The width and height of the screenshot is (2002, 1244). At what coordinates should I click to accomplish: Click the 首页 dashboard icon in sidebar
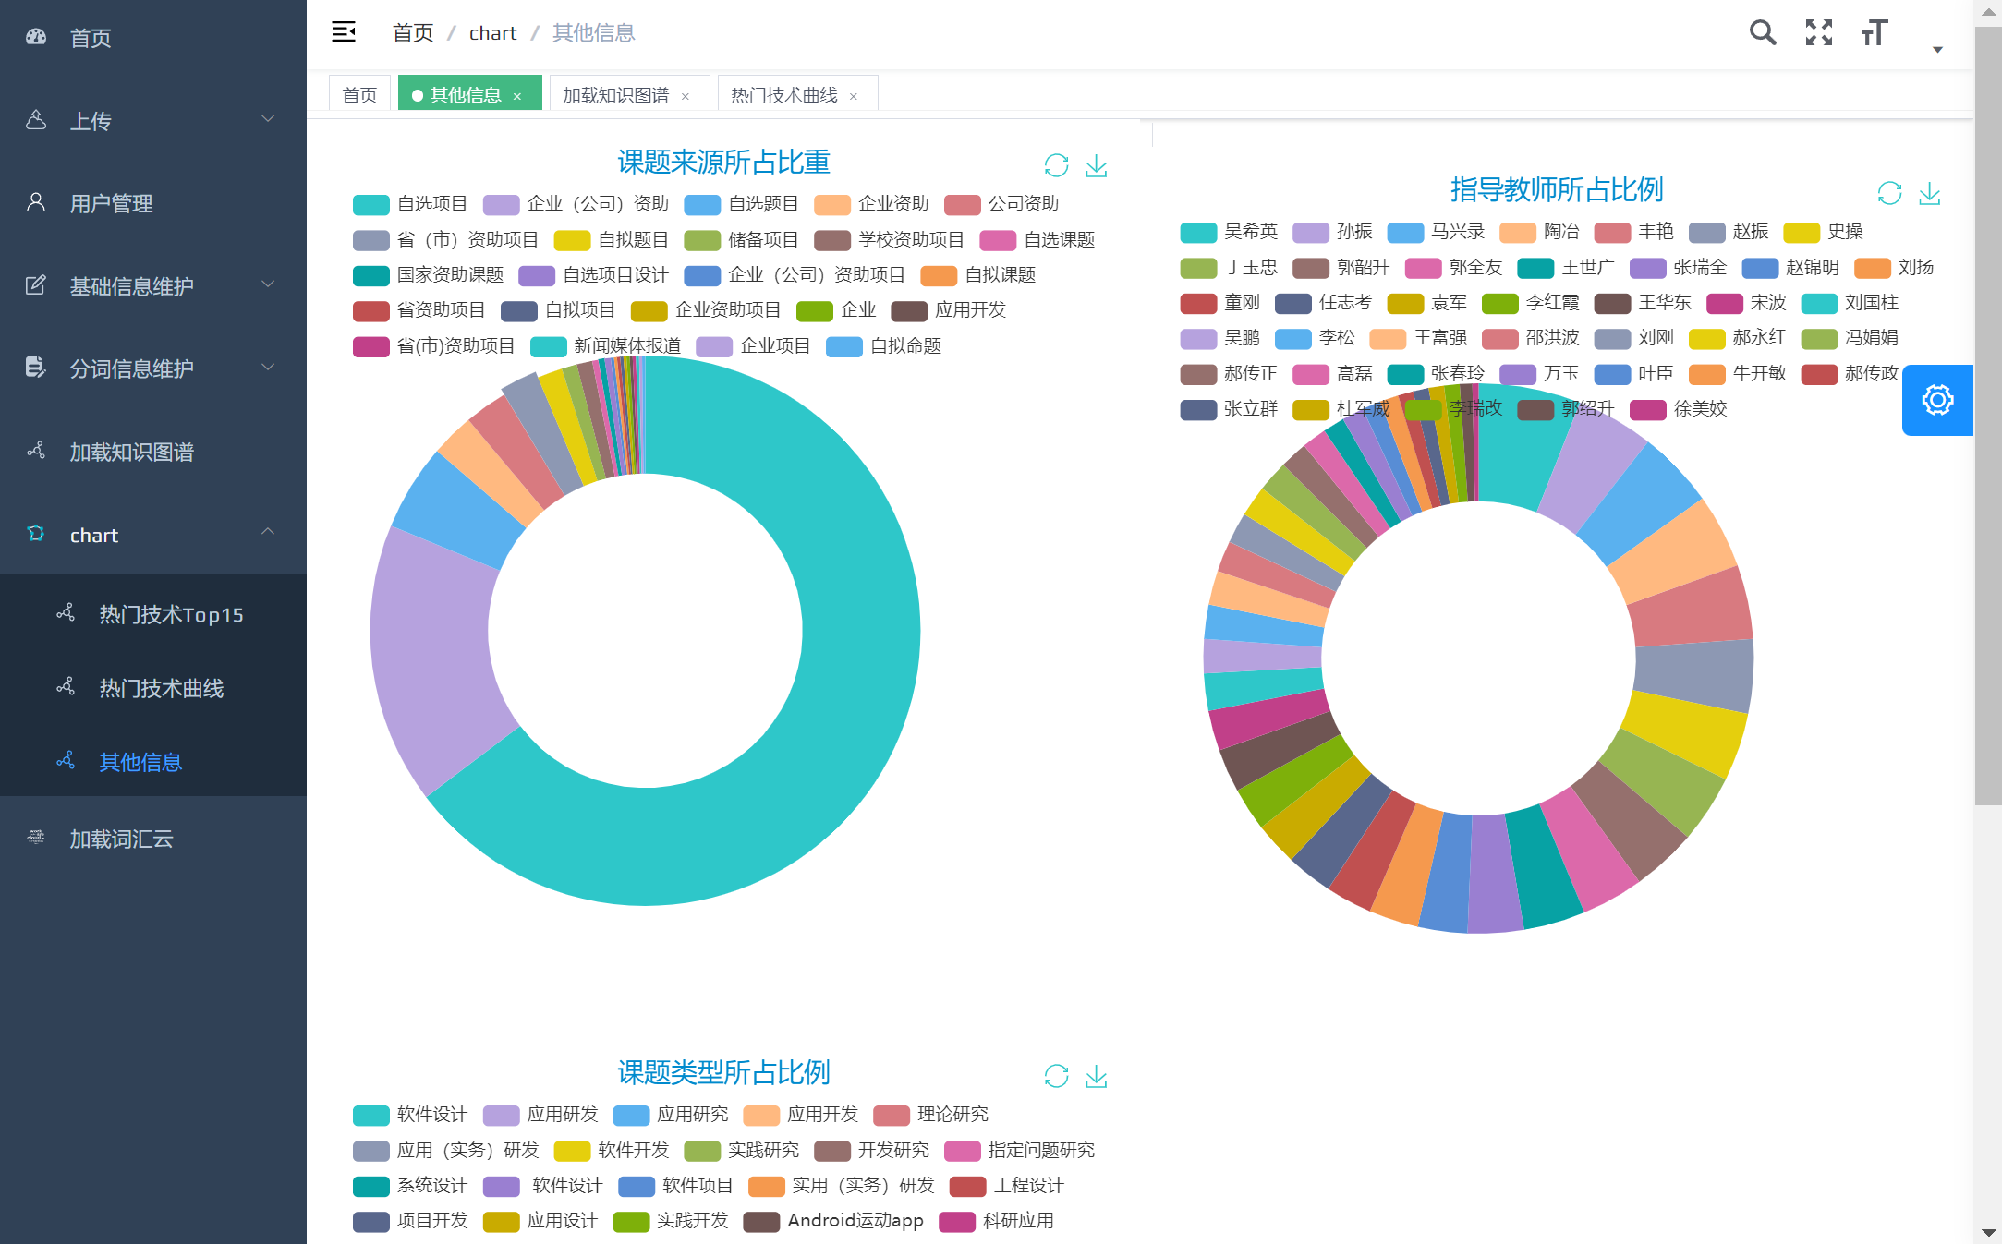coord(36,37)
